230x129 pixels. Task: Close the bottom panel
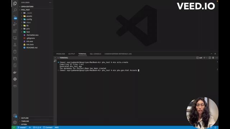pyautogui.click(x=215, y=54)
